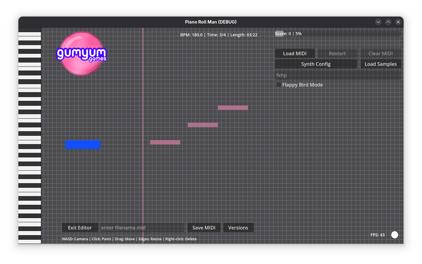Click the Restart button
The image size is (422, 264).
(x=337, y=53)
